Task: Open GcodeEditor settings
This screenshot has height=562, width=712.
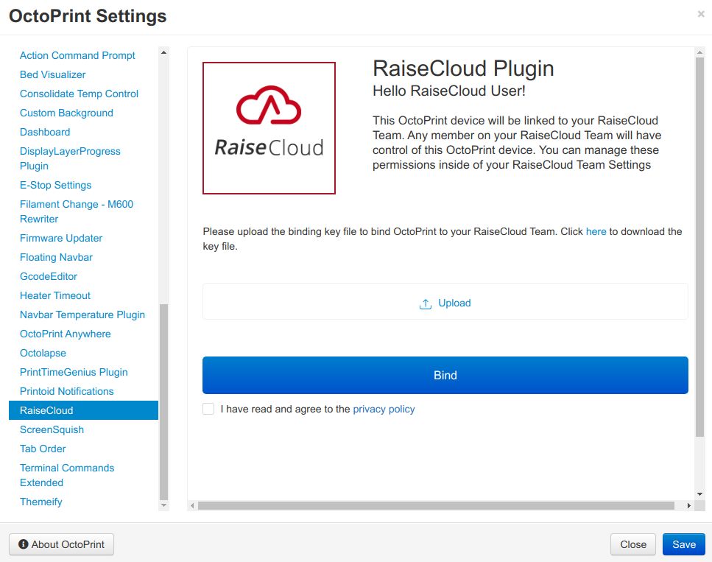Action: [x=49, y=276]
